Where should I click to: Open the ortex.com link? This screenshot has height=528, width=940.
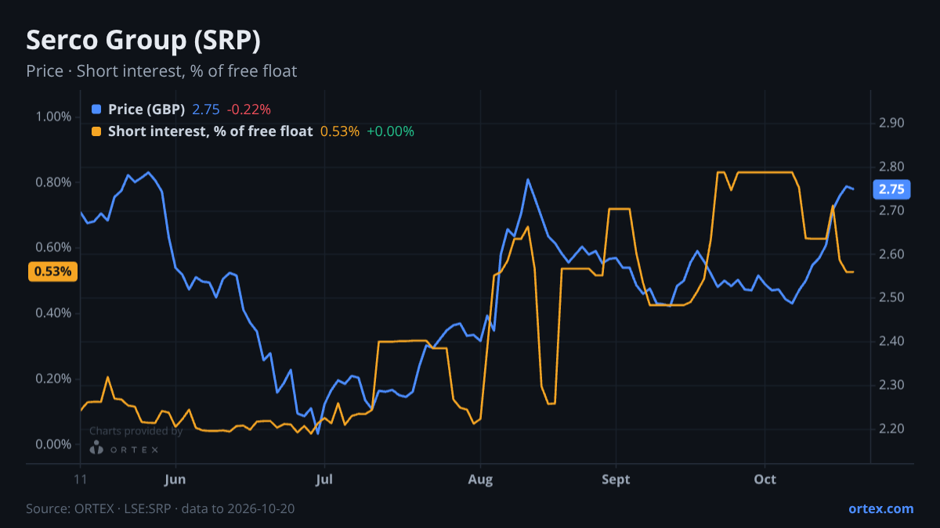[x=880, y=508]
